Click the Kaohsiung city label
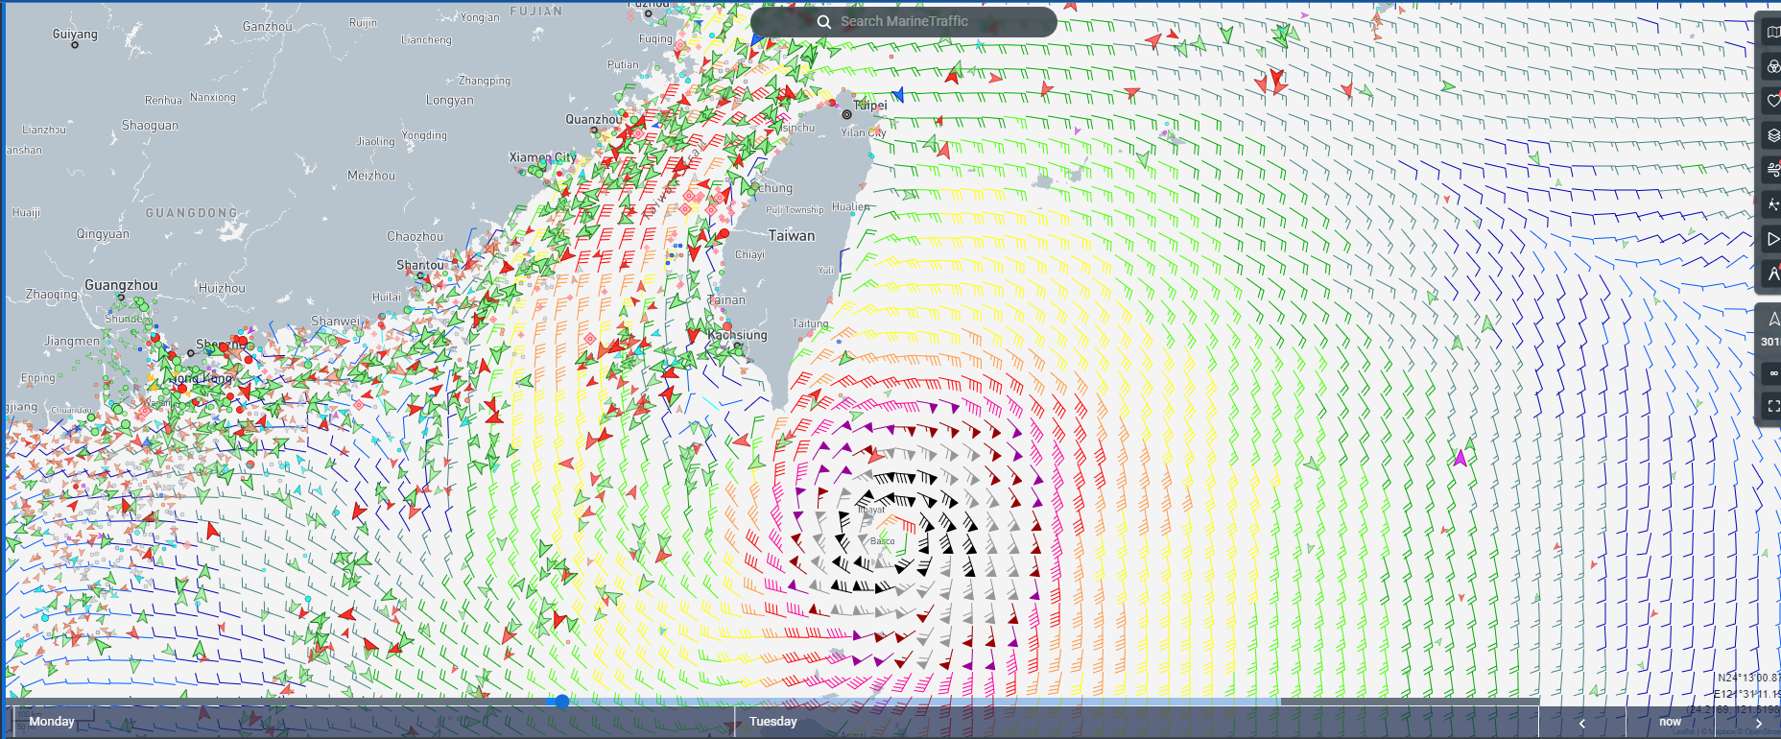1781x739 pixels. point(738,335)
